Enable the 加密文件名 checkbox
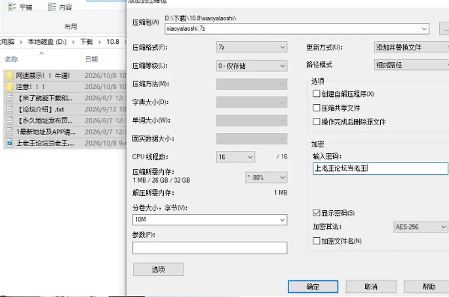This screenshot has height=297, width=449. tap(317, 241)
